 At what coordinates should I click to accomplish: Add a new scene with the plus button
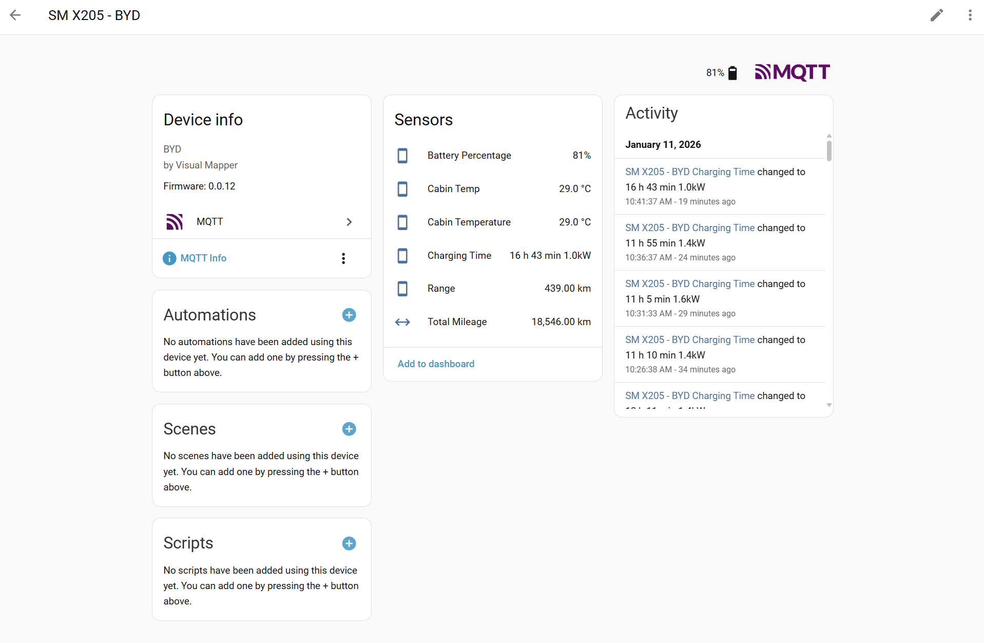coord(349,429)
